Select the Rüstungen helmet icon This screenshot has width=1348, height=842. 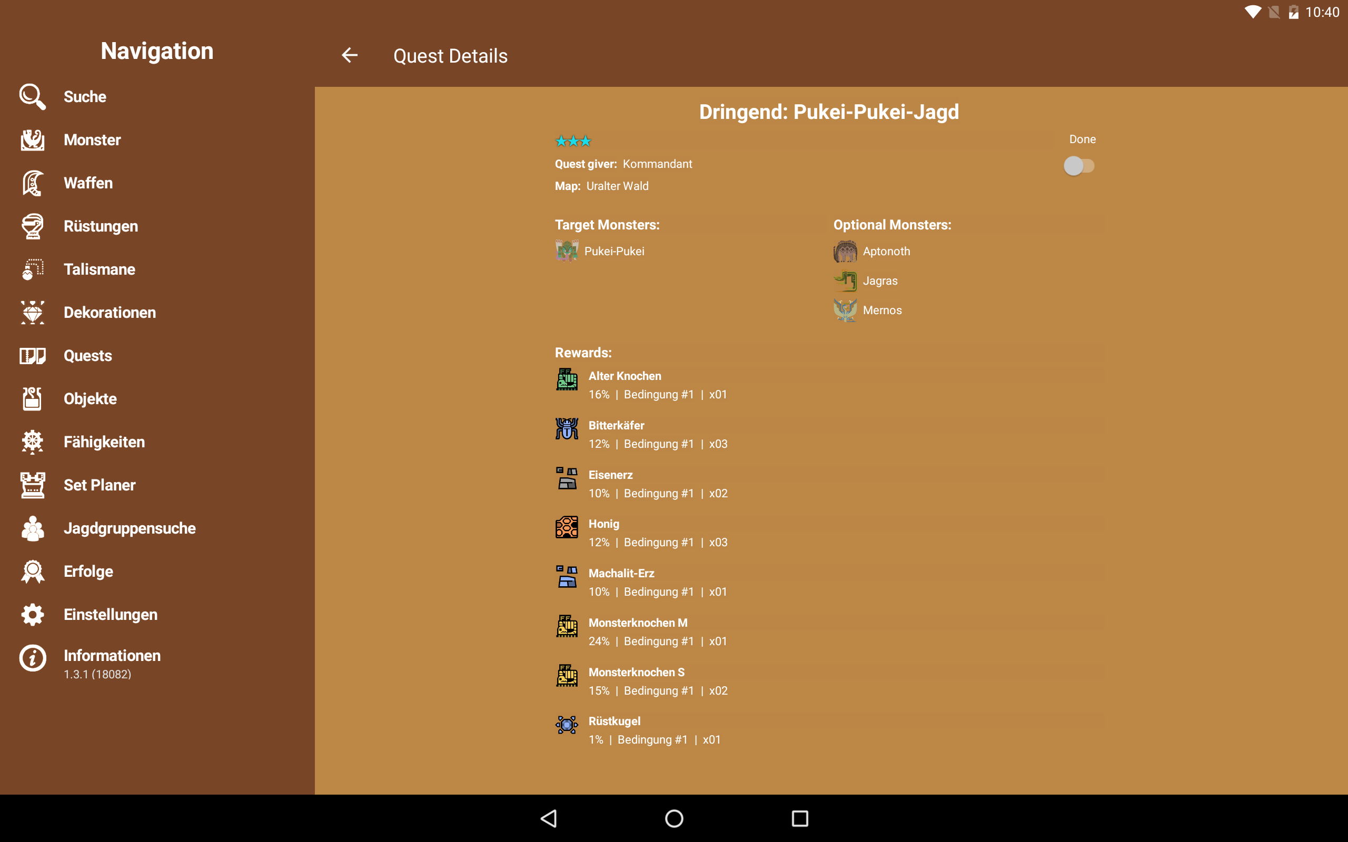coord(32,226)
